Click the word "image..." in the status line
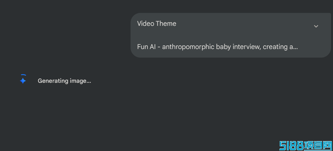The width and height of the screenshot is (333, 151). (x=80, y=81)
